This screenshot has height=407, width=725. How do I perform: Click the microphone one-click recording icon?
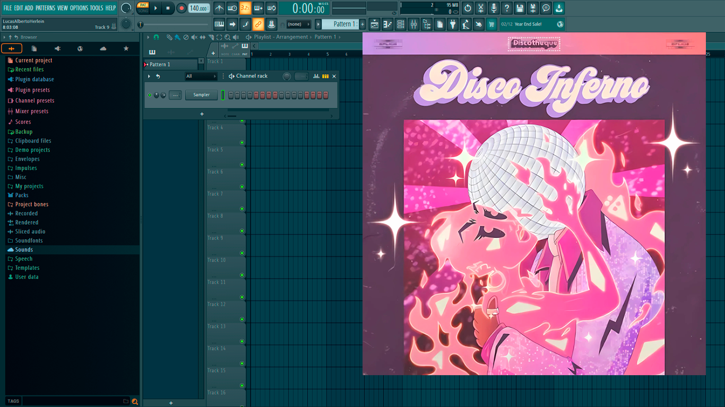[x=494, y=8]
